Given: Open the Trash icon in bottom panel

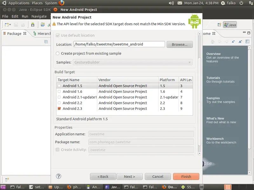Looking at the screenshot, I should (x=202, y=187).
